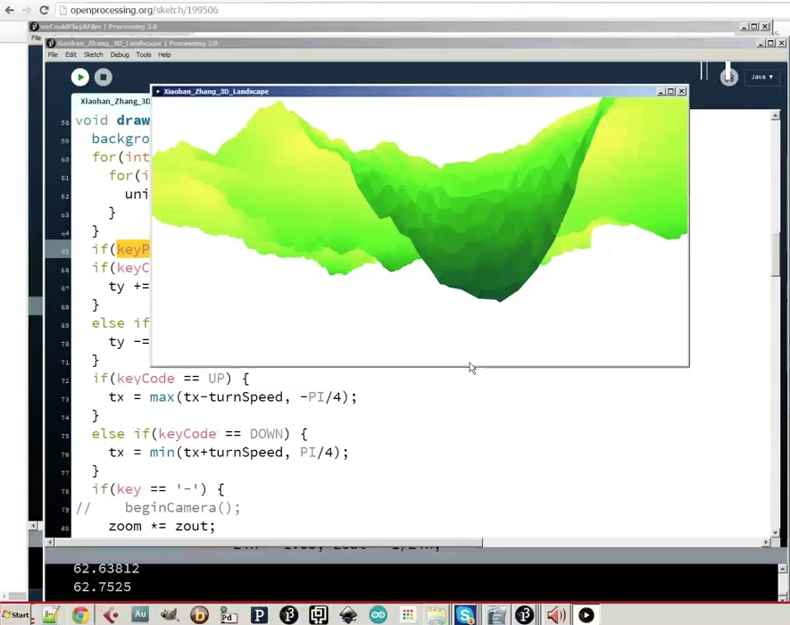
Task: Click the speaker volume icon in taskbar
Action: 555,614
